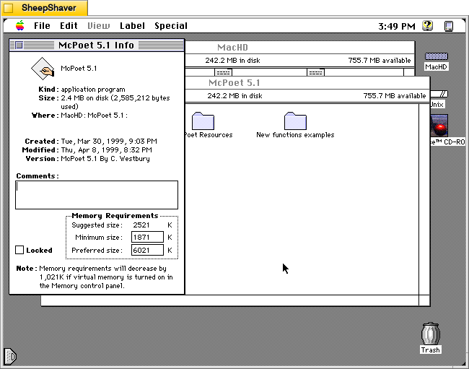This screenshot has height=369, width=469.
Task: Click the McPoet 5.1 window vertical scrollbar
Action: tap(424, 199)
